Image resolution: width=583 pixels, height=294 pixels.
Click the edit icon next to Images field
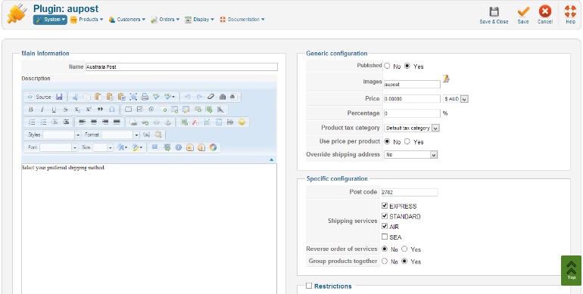coord(446,79)
